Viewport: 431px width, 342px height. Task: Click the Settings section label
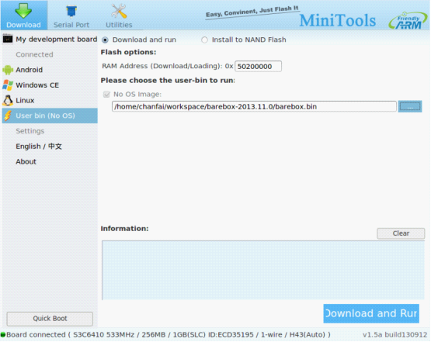pyautogui.click(x=30, y=131)
